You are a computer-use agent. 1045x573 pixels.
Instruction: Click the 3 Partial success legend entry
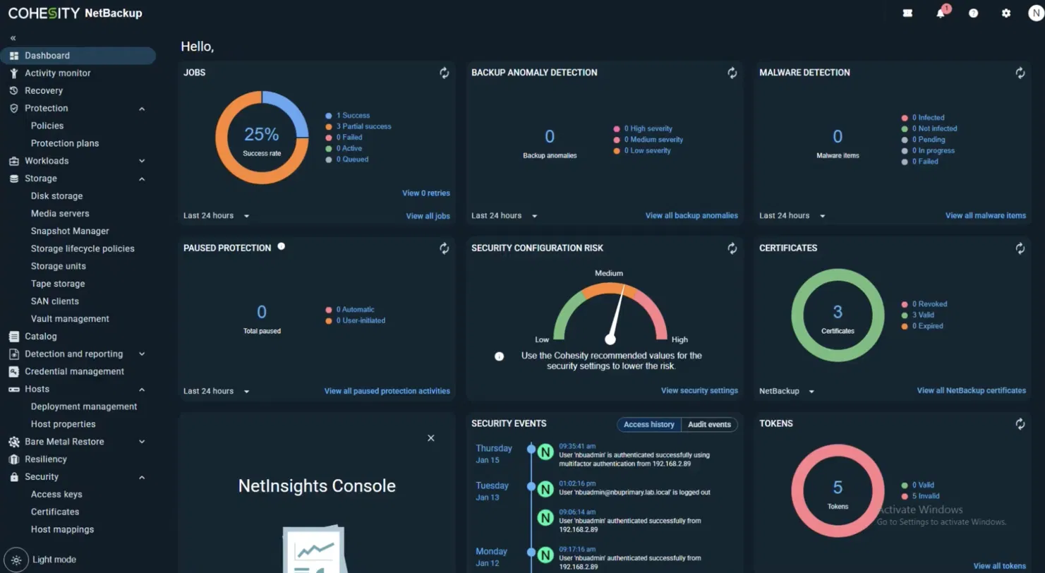tap(358, 126)
